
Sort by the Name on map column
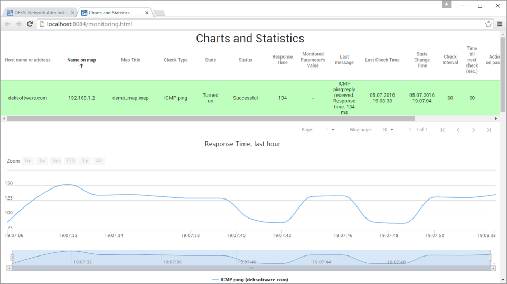[x=81, y=60]
